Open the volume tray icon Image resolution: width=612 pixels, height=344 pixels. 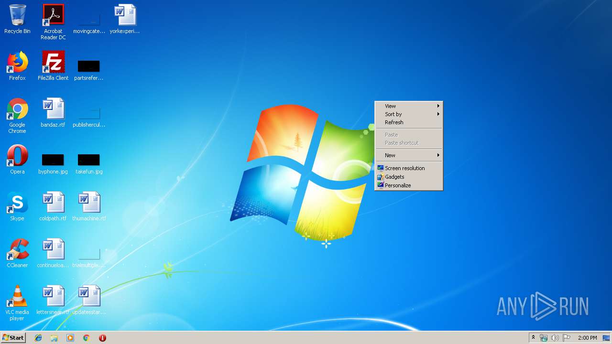point(555,338)
